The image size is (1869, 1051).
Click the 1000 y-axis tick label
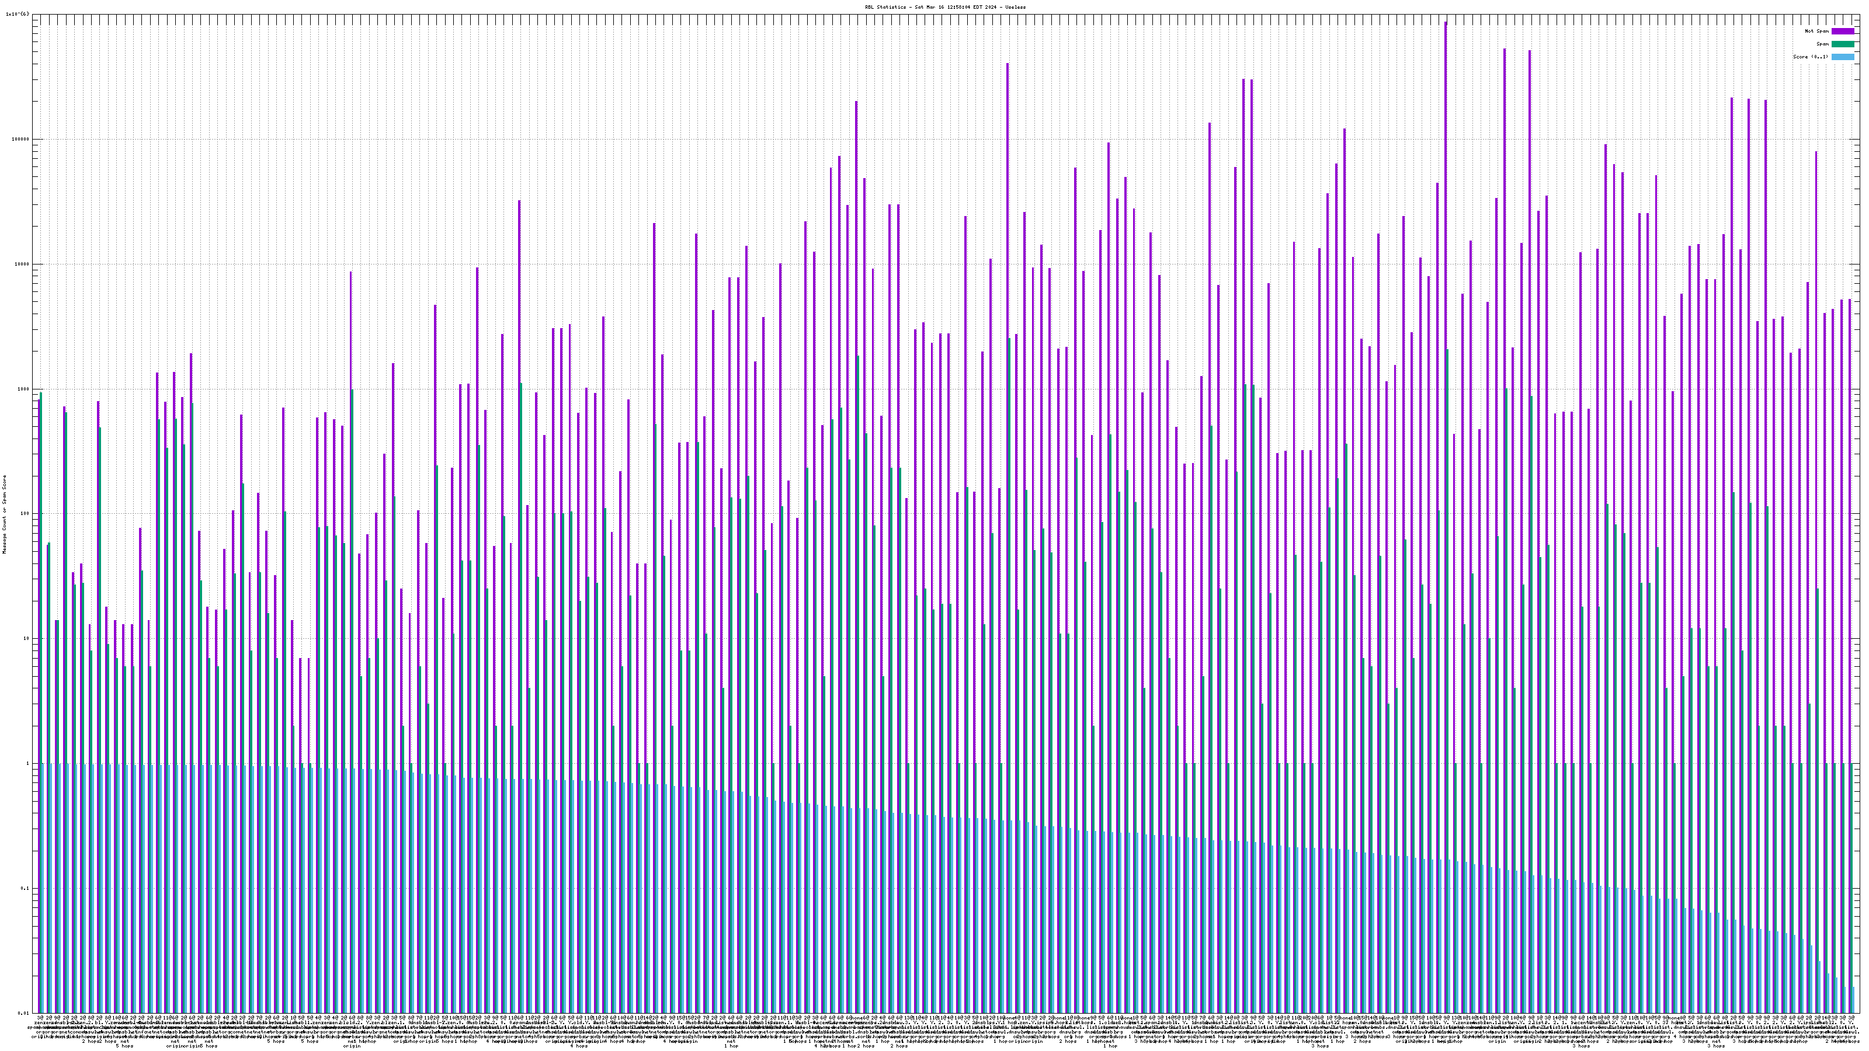(25, 389)
